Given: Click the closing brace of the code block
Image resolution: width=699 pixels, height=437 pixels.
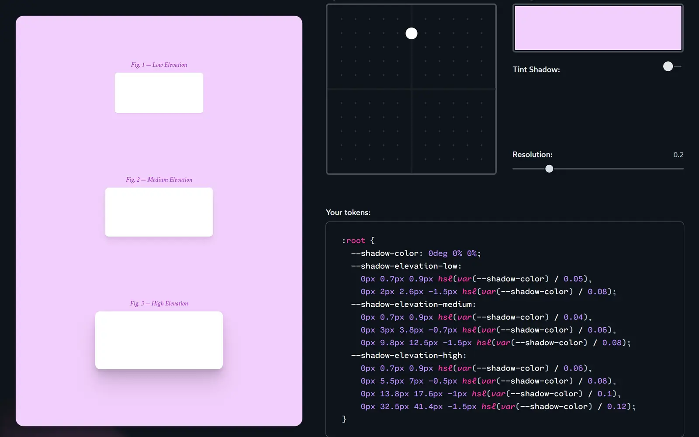Looking at the screenshot, I should pyautogui.click(x=344, y=419).
